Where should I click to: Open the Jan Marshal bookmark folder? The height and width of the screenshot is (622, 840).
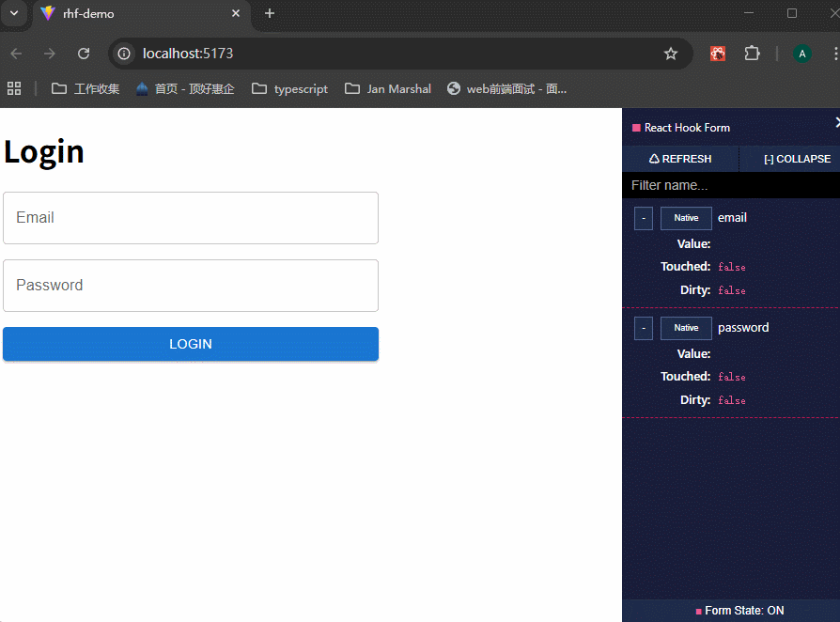coord(388,88)
